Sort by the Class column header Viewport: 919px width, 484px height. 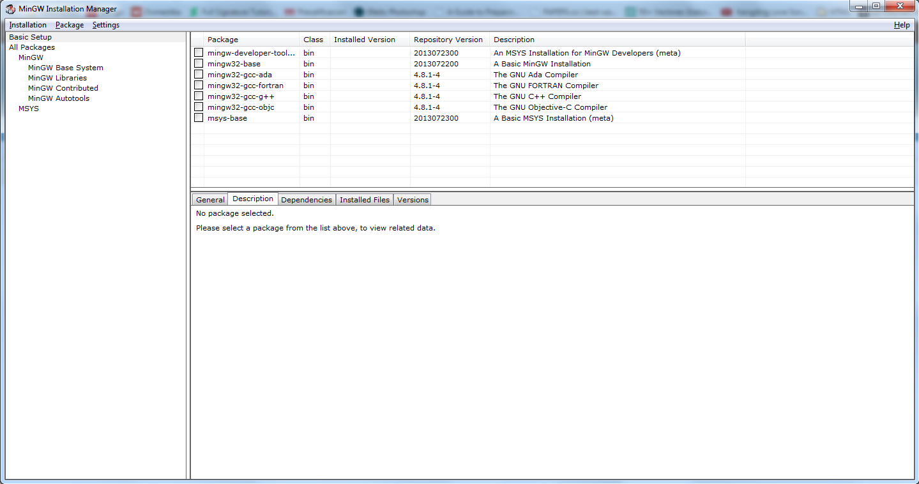point(315,40)
